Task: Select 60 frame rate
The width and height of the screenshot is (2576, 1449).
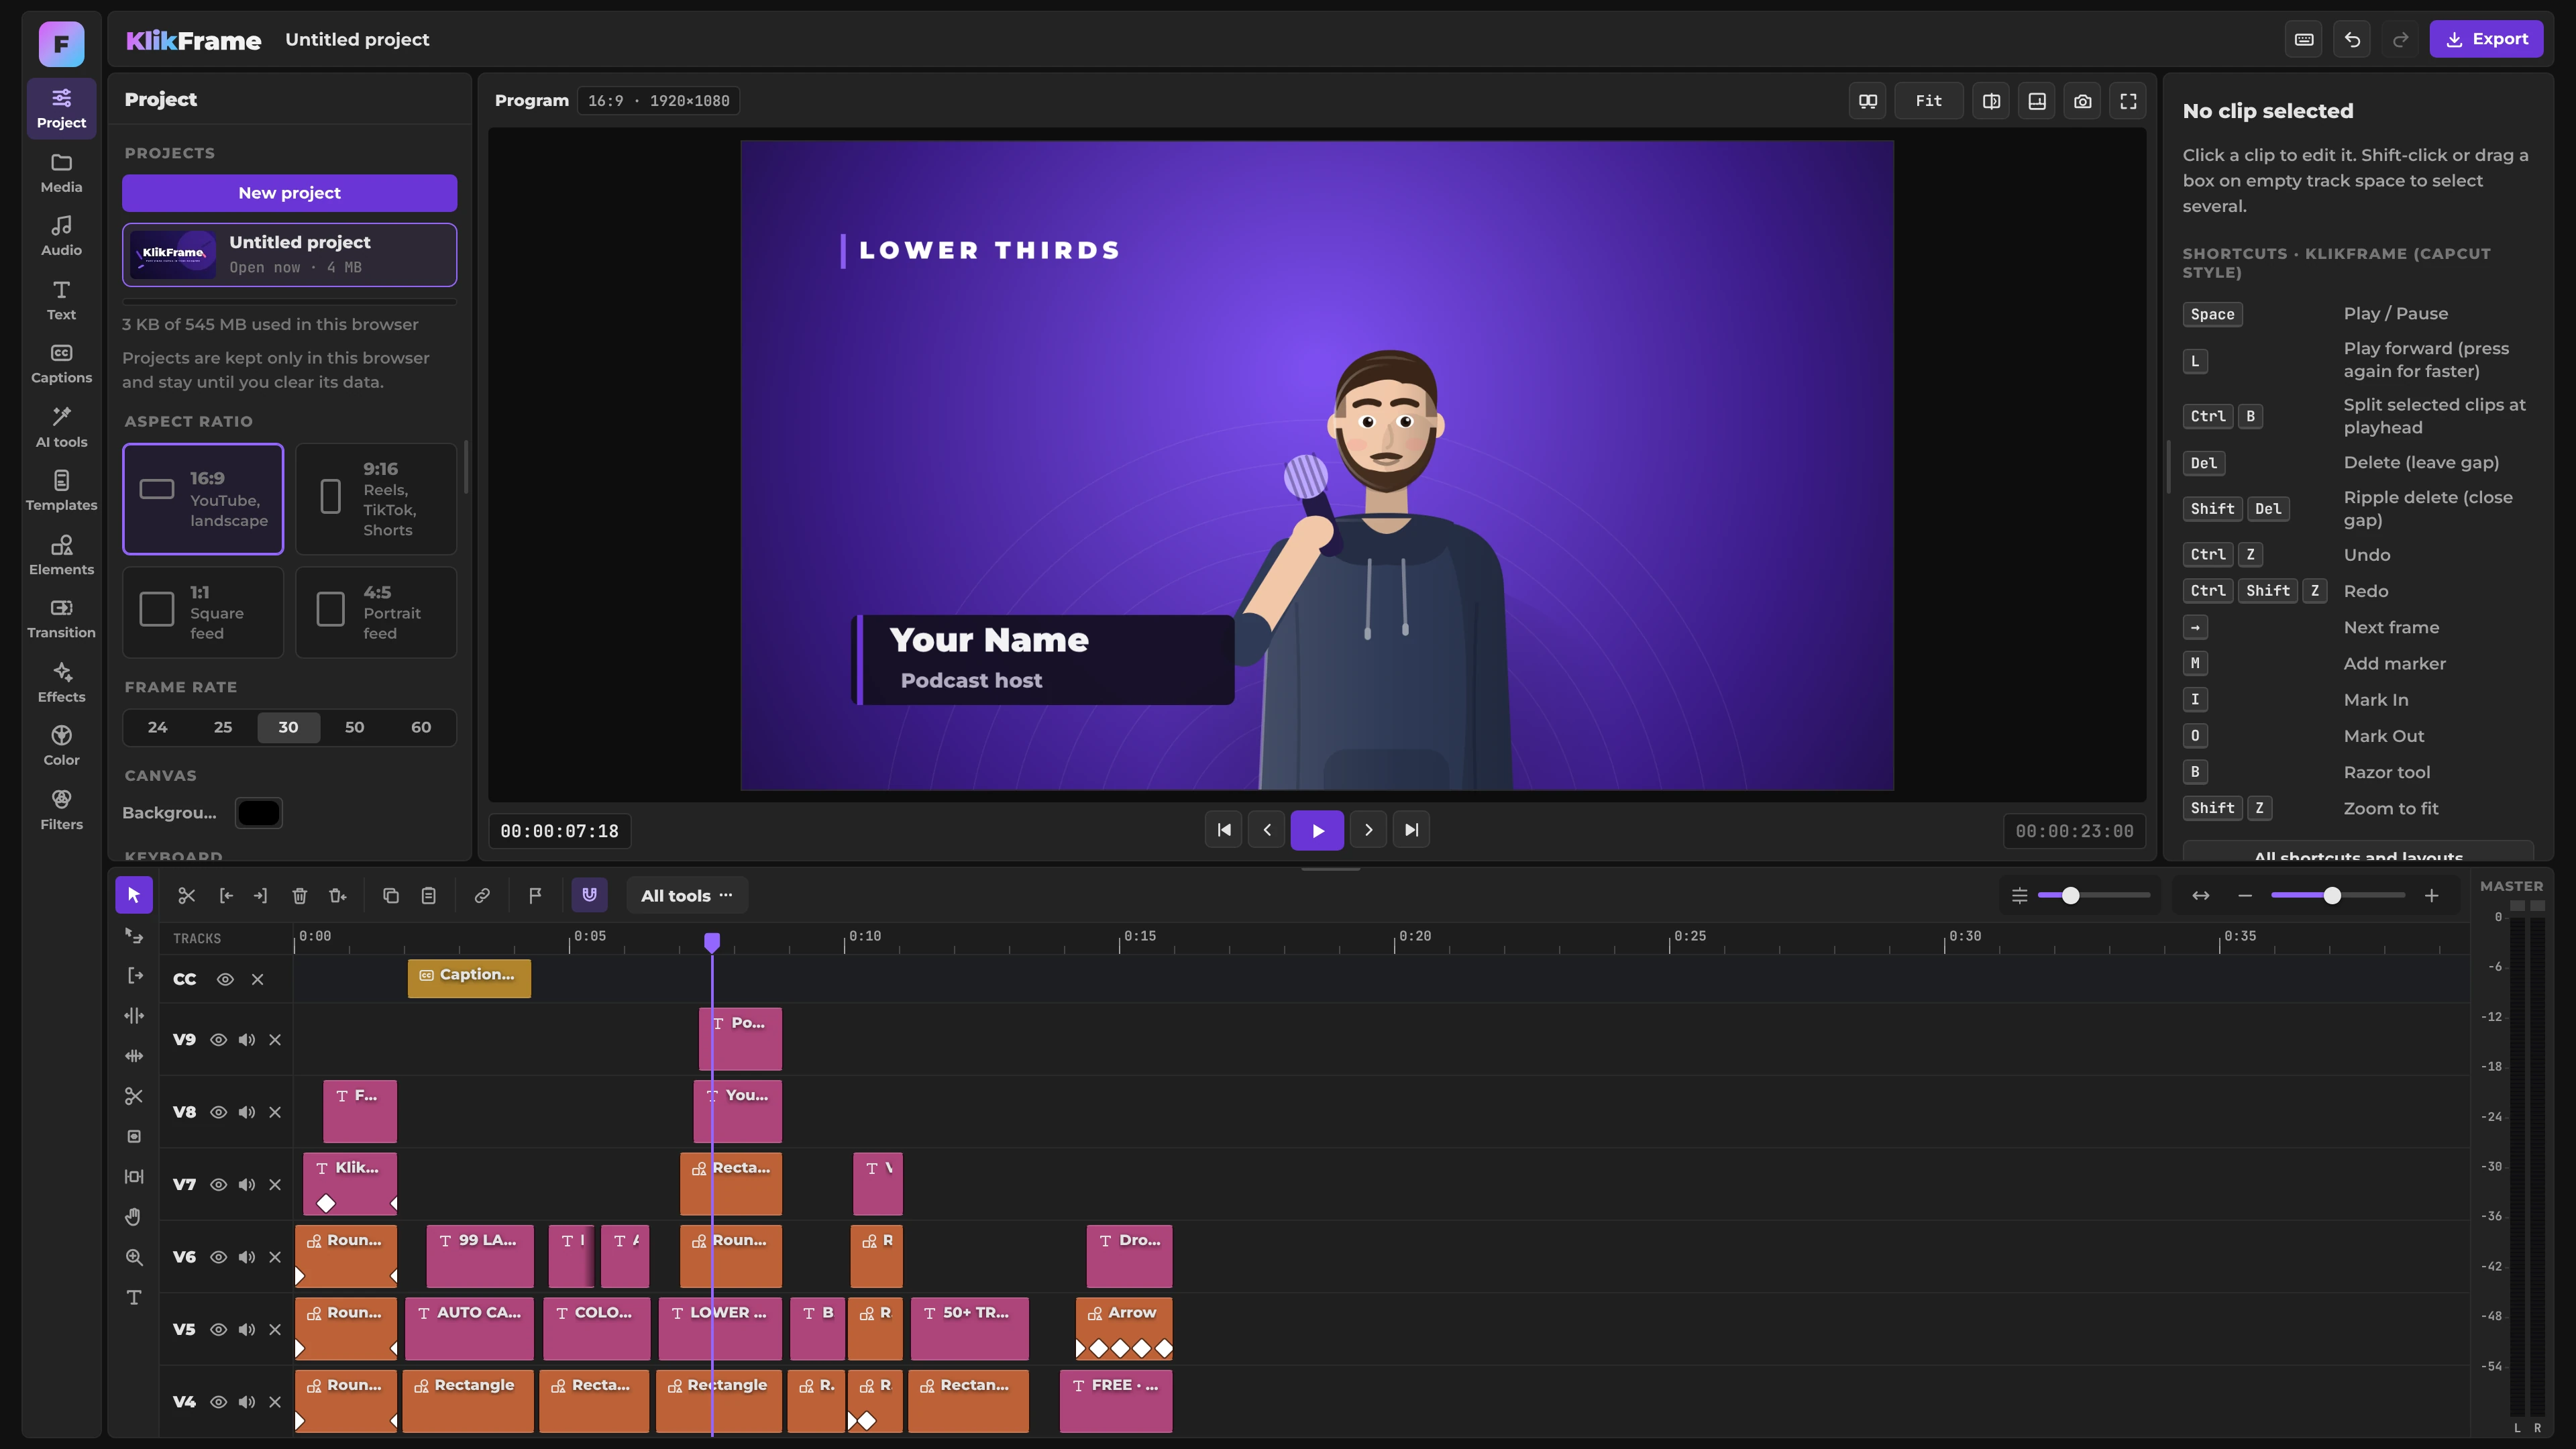Action: point(421,728)
